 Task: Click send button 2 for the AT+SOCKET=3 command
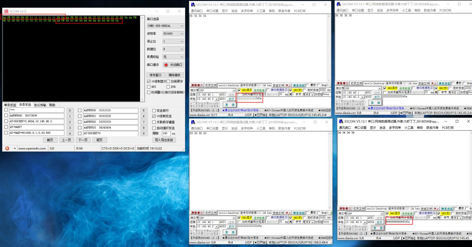click(x=69, y=122)
